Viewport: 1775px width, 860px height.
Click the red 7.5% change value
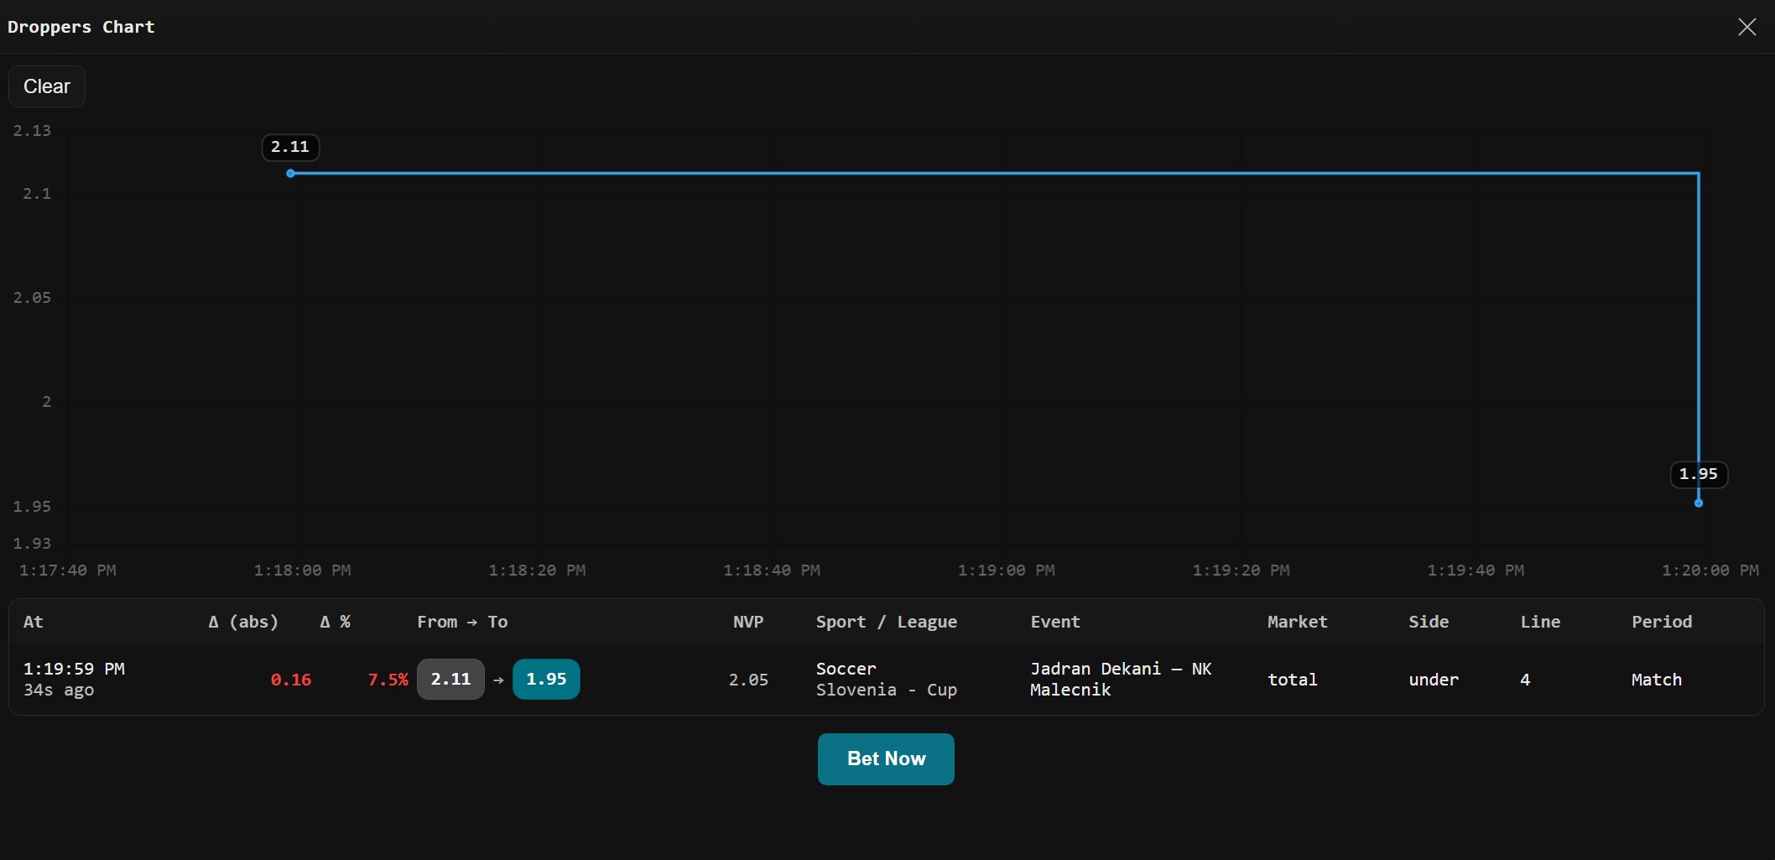click(x=388, y=679)
